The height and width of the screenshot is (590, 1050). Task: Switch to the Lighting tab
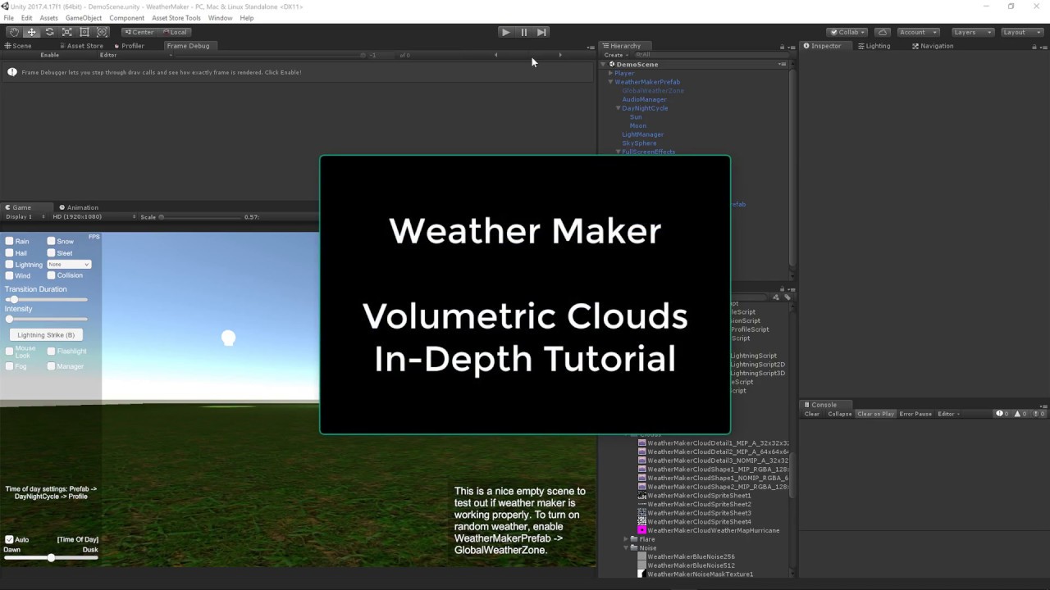(873, 46)
